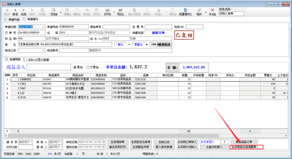
Task: Click the 从采购计划转入 button
Action: click(187, 147)
